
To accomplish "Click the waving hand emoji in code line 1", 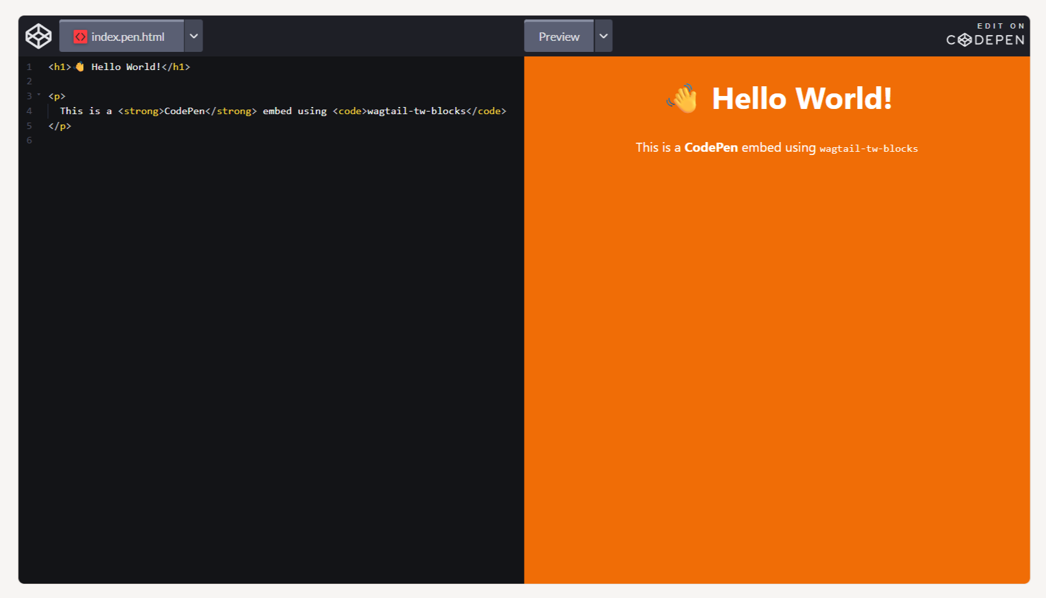I will [79, 67].
